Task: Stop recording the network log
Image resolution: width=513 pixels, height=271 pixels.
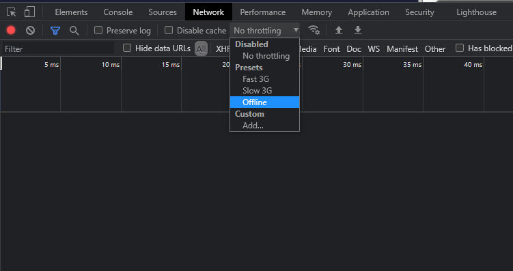Action: pos(11,31)
